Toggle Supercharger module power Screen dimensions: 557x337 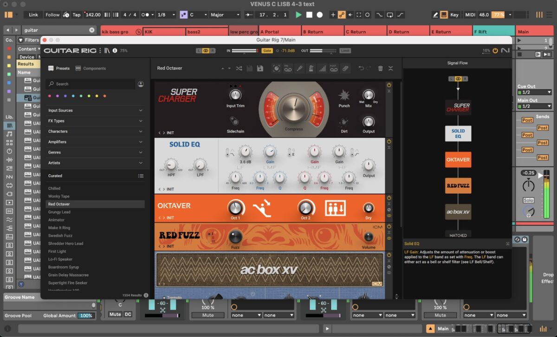tap(389, 85)
